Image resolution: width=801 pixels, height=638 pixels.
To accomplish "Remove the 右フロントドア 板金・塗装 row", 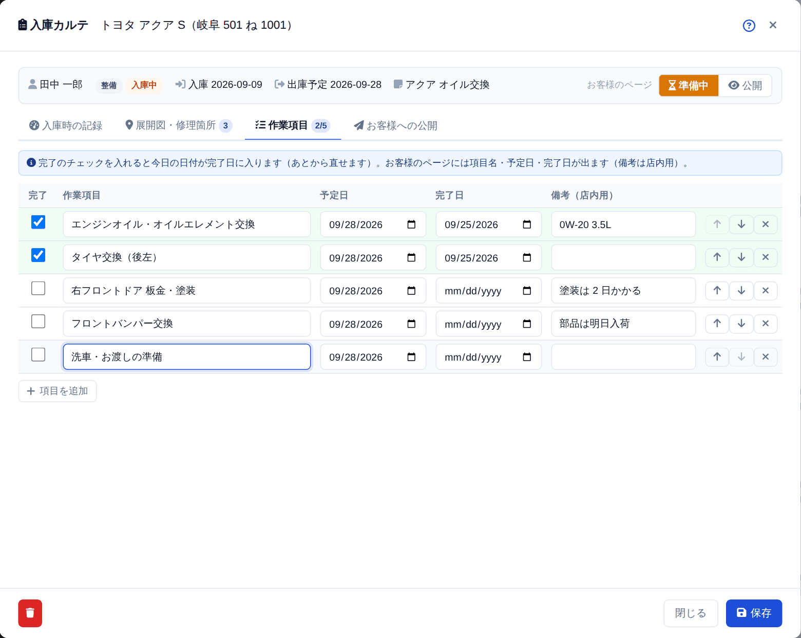I will click(x=766, y=291).
